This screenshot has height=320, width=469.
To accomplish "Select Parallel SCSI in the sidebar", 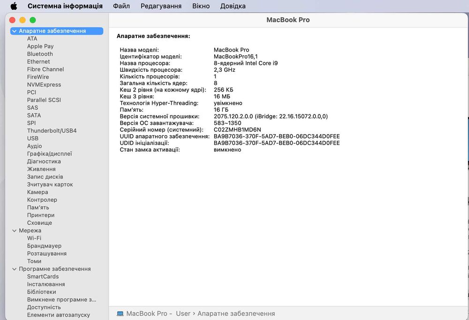I will (44, 100).
